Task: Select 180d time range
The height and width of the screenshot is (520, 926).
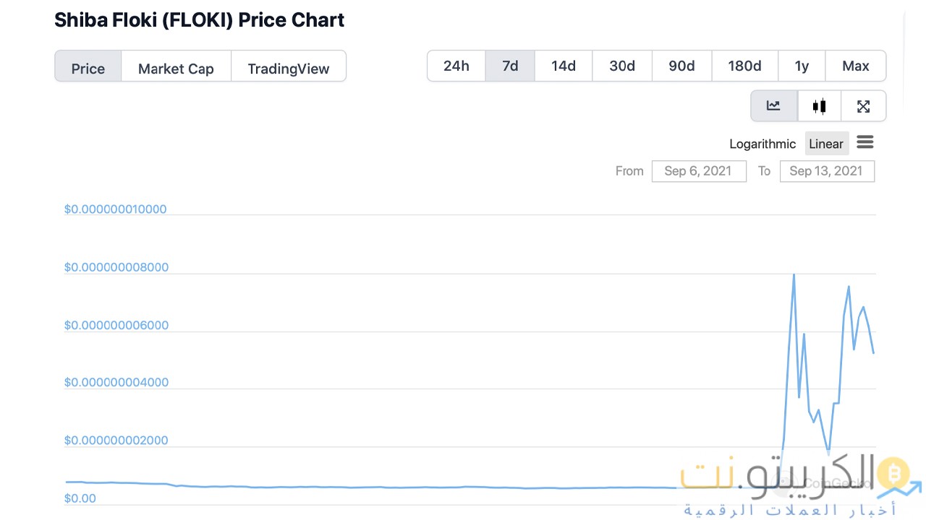Action: pyautogui.click(x=744, y=66)
